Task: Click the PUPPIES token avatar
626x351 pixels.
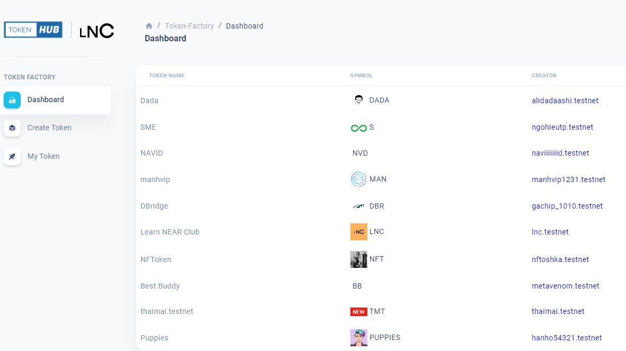Action: tap(359, 338)
